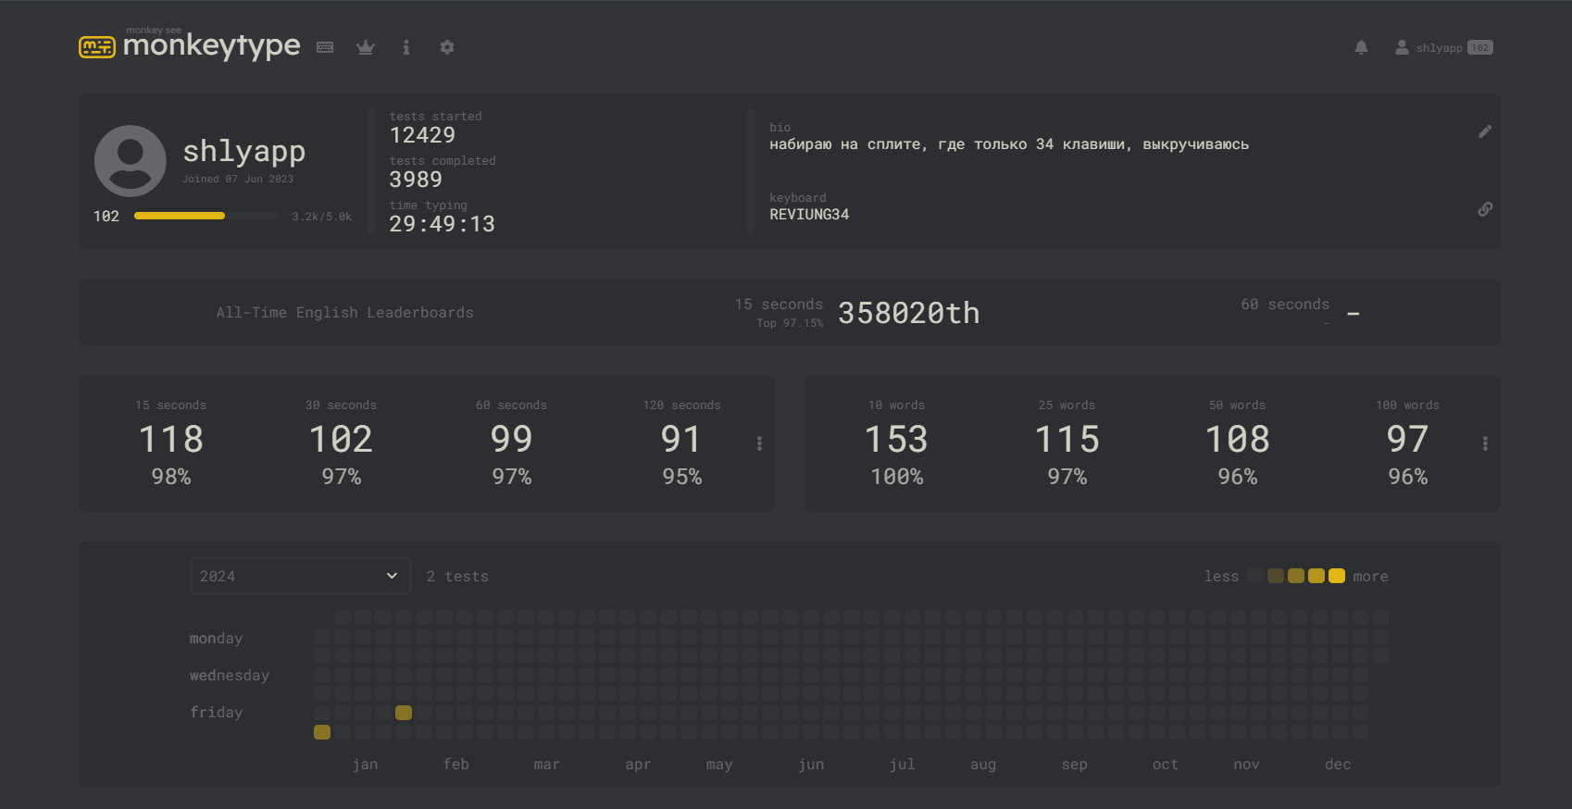Image resolution: width=1572 pixels, height=809 pixels.
Task: Click the highlighted activity square in the bottom heatmap row
Action: click(322, 732)
